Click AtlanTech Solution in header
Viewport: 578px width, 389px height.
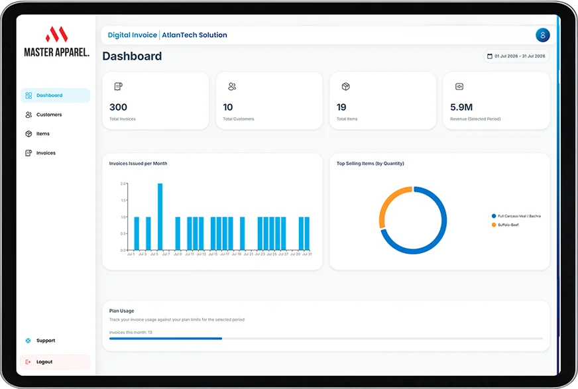tap(195, 35)
